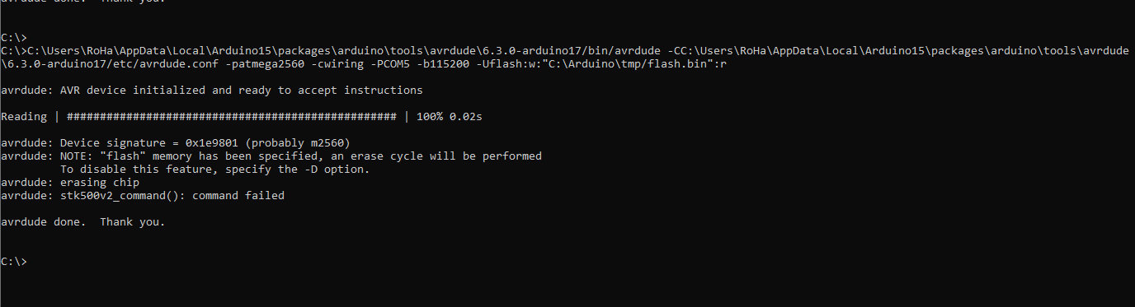Click 'an erase cycle will be performed' text
Viewport: 1135px width, 307px height.
pyautogui.click(x=436, y=156)
